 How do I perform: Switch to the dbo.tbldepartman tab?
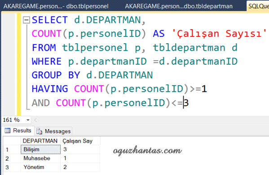(x=179, y=6)
